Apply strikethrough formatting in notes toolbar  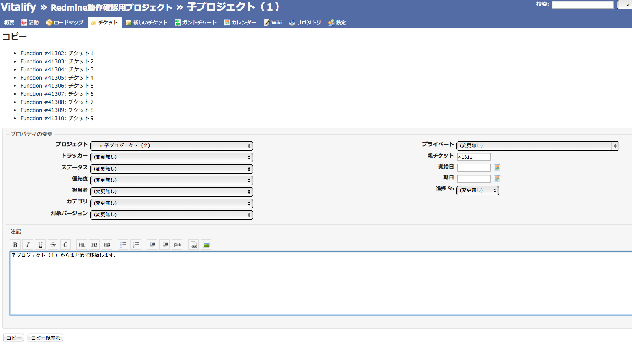(53, 244)
